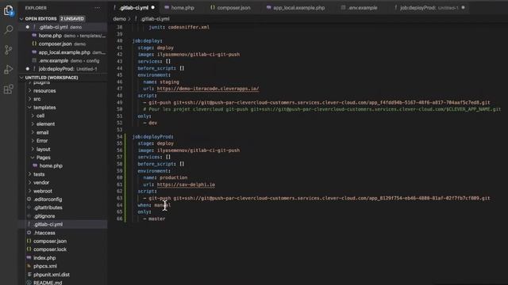Collapse the Open Editors section
This screenshot has width=508, height=285.
coord(21,19)
